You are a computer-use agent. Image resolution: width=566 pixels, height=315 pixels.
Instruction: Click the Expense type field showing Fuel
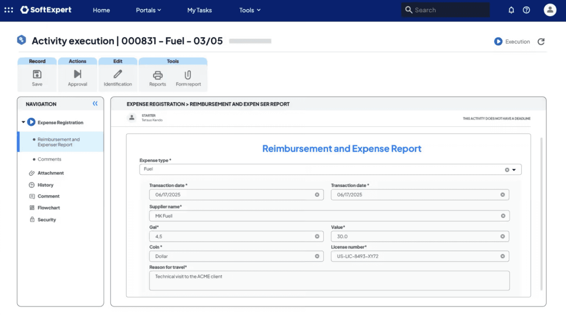(x=330, y=169)
